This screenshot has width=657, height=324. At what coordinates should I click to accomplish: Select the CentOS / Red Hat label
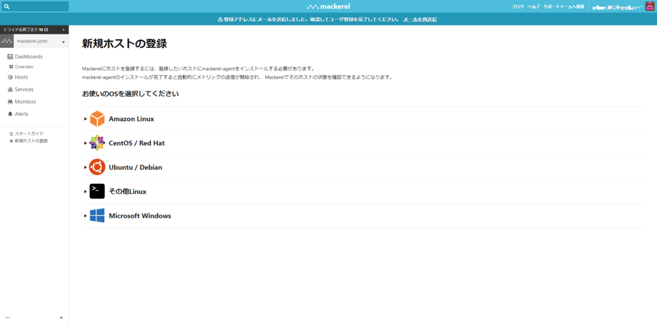(x=137, y=143)
